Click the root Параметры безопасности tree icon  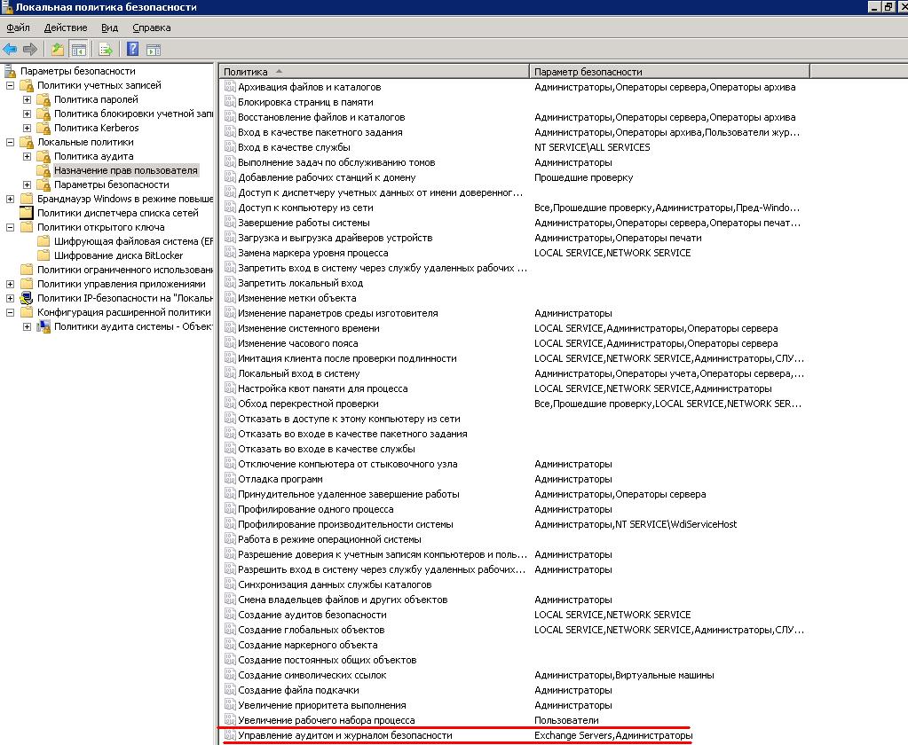10,71
